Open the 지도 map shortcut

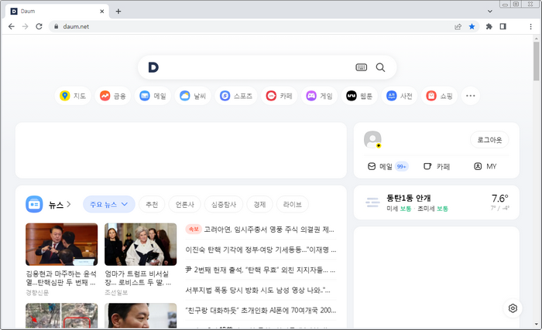[73, 96]
